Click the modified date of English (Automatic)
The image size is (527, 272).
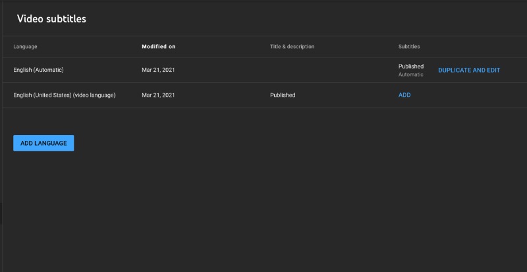tap(158, 70)
